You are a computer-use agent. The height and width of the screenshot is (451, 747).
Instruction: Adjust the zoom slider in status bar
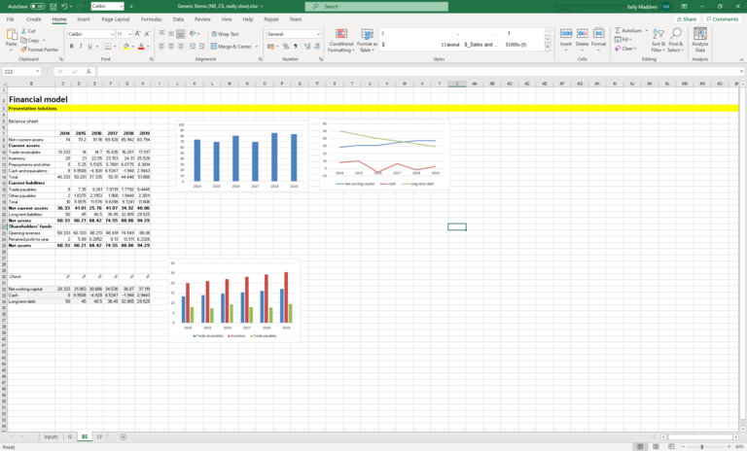pos(702,446)
